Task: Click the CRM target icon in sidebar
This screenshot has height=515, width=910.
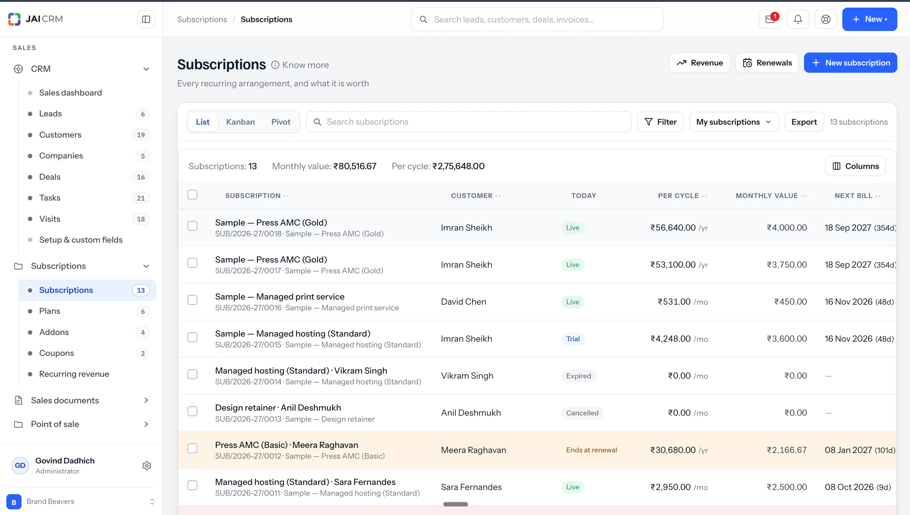Action: point(18,69)
